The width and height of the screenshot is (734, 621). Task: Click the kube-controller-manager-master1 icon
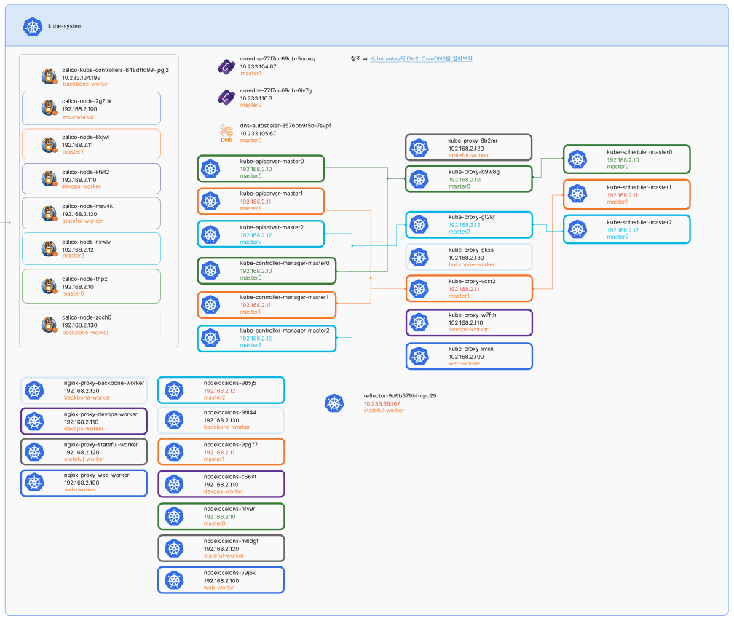(210, 304)
